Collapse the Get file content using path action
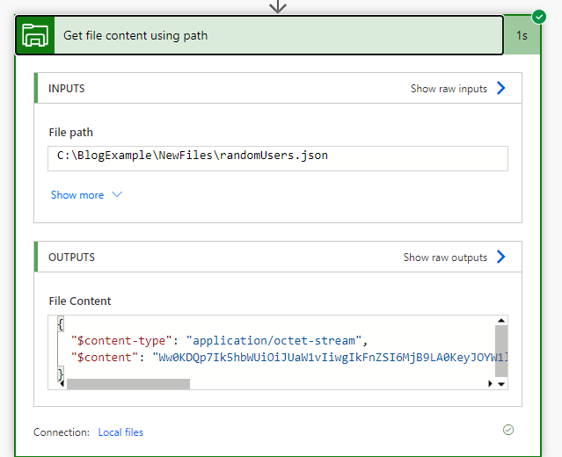 point(264,35)
